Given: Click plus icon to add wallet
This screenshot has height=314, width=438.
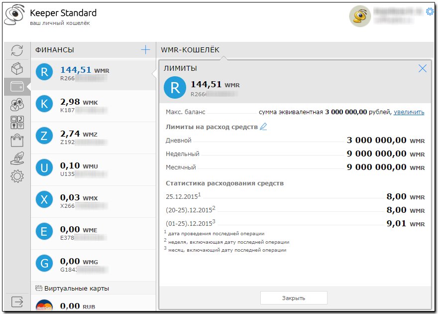Looking at the screenshot, I should point(145,50).
